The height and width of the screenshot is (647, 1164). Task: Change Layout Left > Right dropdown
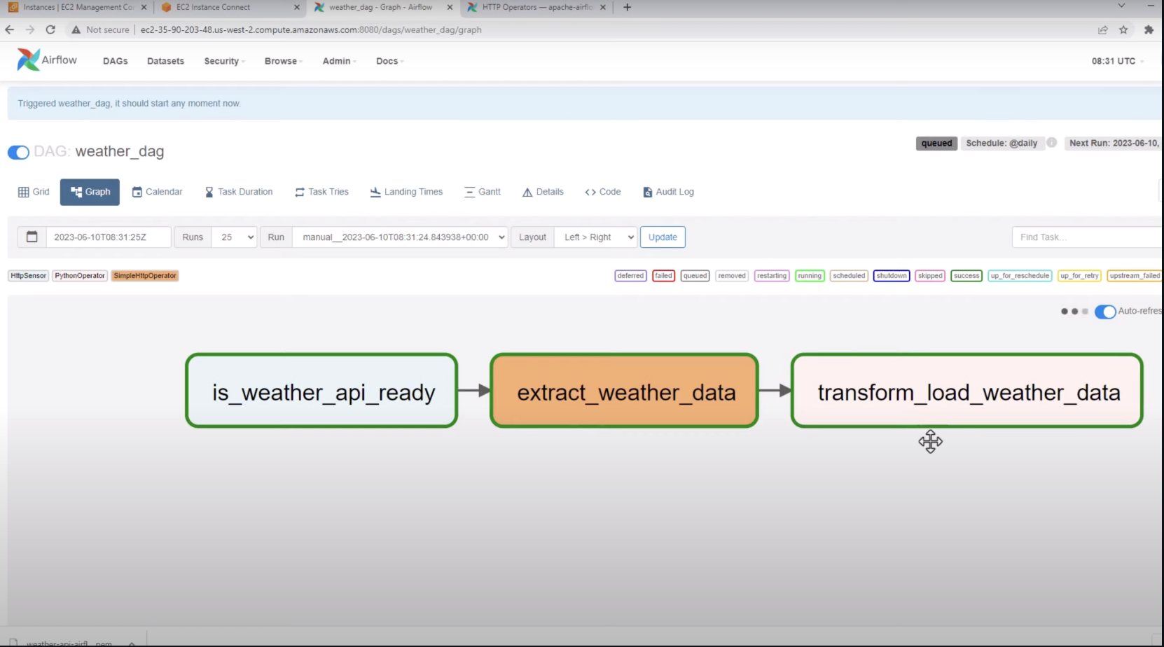(x=595, y=237)
